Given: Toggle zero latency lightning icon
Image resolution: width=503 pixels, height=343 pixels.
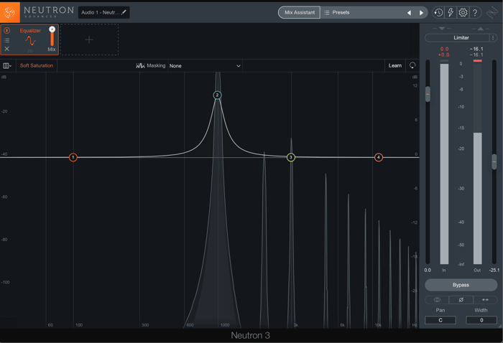Looking at the screenshot, I should 451,12.
